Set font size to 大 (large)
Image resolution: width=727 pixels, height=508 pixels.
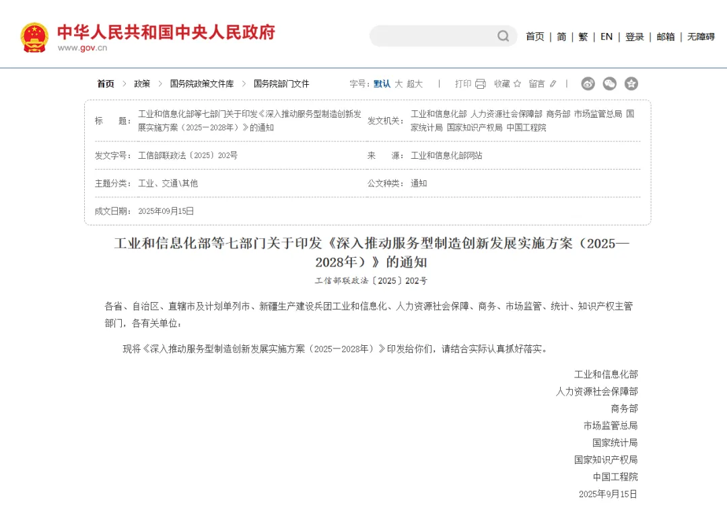pyautogui.click(x=399, y=84)
